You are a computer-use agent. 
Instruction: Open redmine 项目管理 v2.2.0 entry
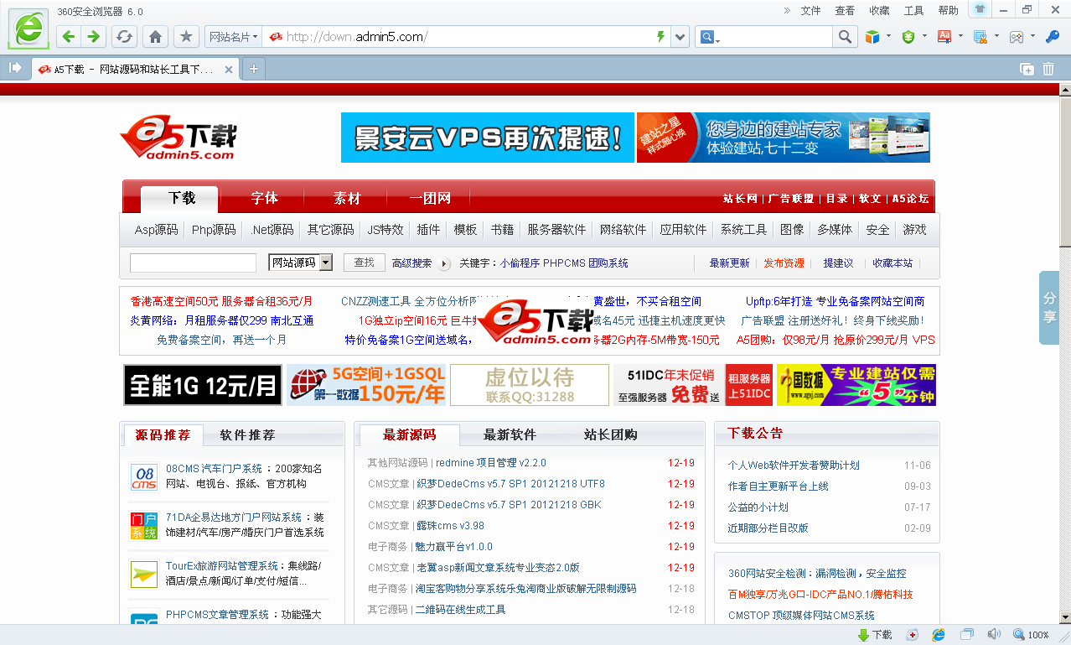(x=490, y=463)
